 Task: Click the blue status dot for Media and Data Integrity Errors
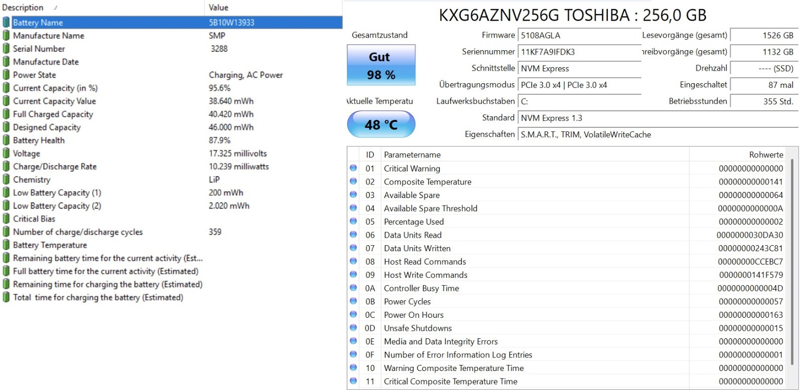[353, 341]
